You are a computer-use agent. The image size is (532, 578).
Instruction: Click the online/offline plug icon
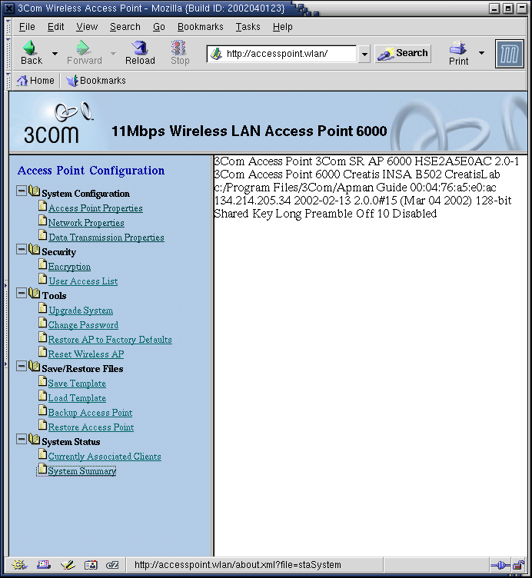(x=500, y=565)
